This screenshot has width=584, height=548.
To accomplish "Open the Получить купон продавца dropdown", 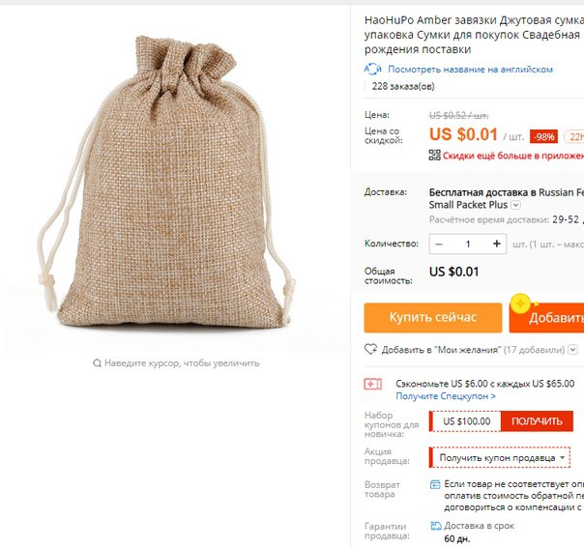I will [x=500, y=457].
